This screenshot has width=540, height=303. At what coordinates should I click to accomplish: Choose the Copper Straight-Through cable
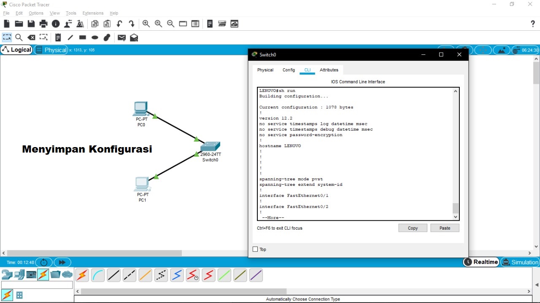(113, 275)
